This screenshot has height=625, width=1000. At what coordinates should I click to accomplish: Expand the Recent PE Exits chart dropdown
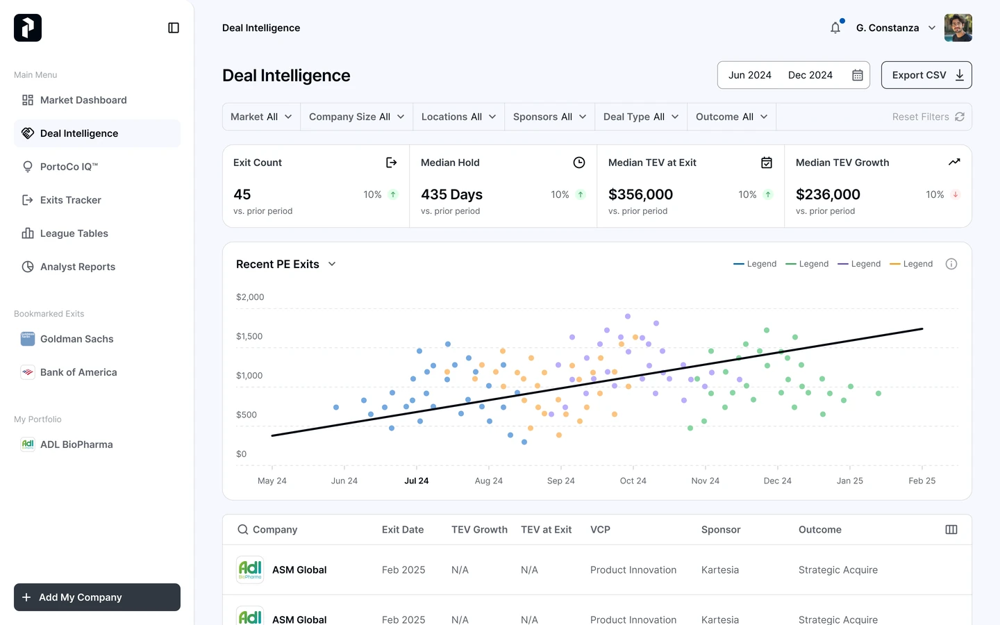coord(332,264)
